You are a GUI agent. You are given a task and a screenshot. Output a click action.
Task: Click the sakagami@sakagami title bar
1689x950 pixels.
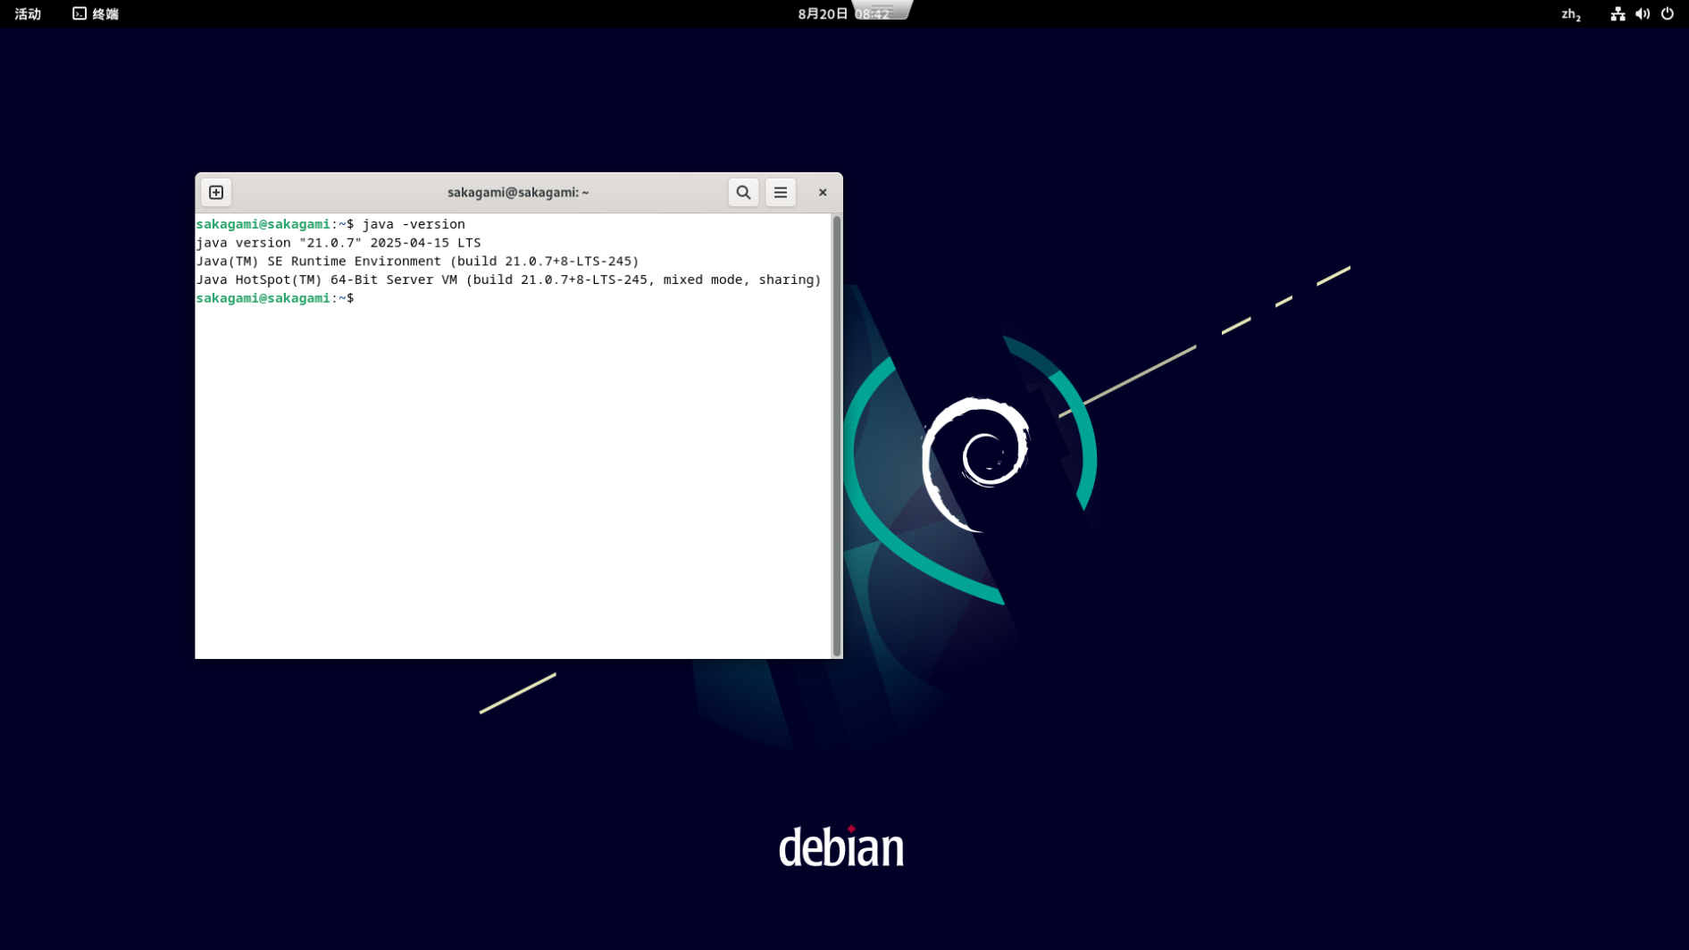[518, 192]
